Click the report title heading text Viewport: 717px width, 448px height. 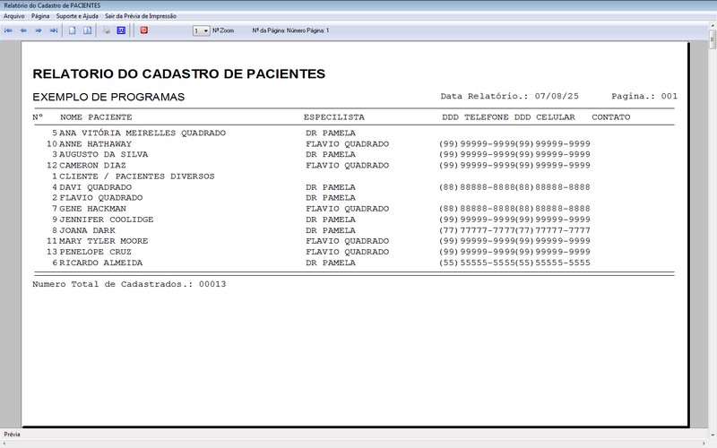178,73
